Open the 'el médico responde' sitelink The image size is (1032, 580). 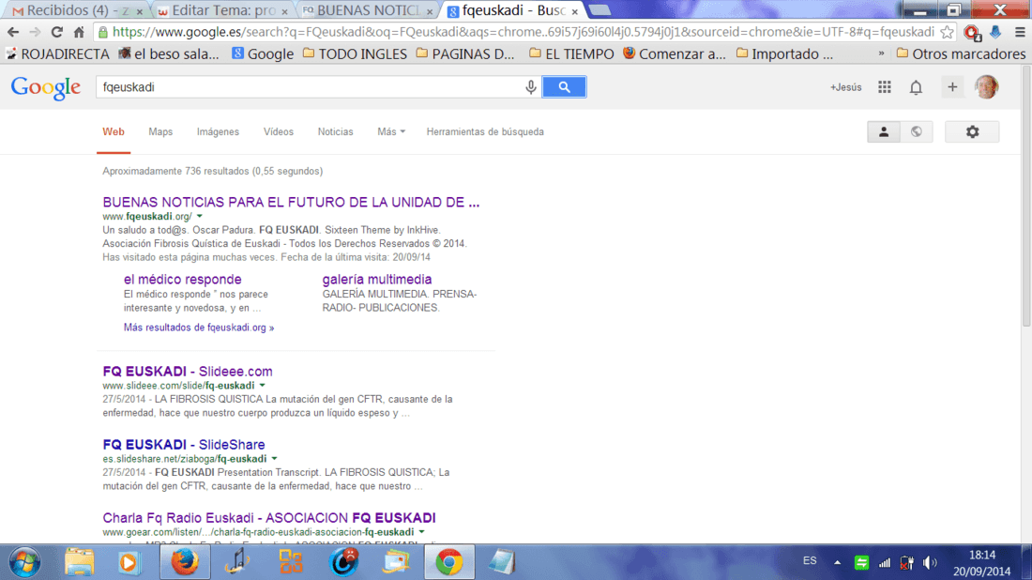tap(182, 279)
